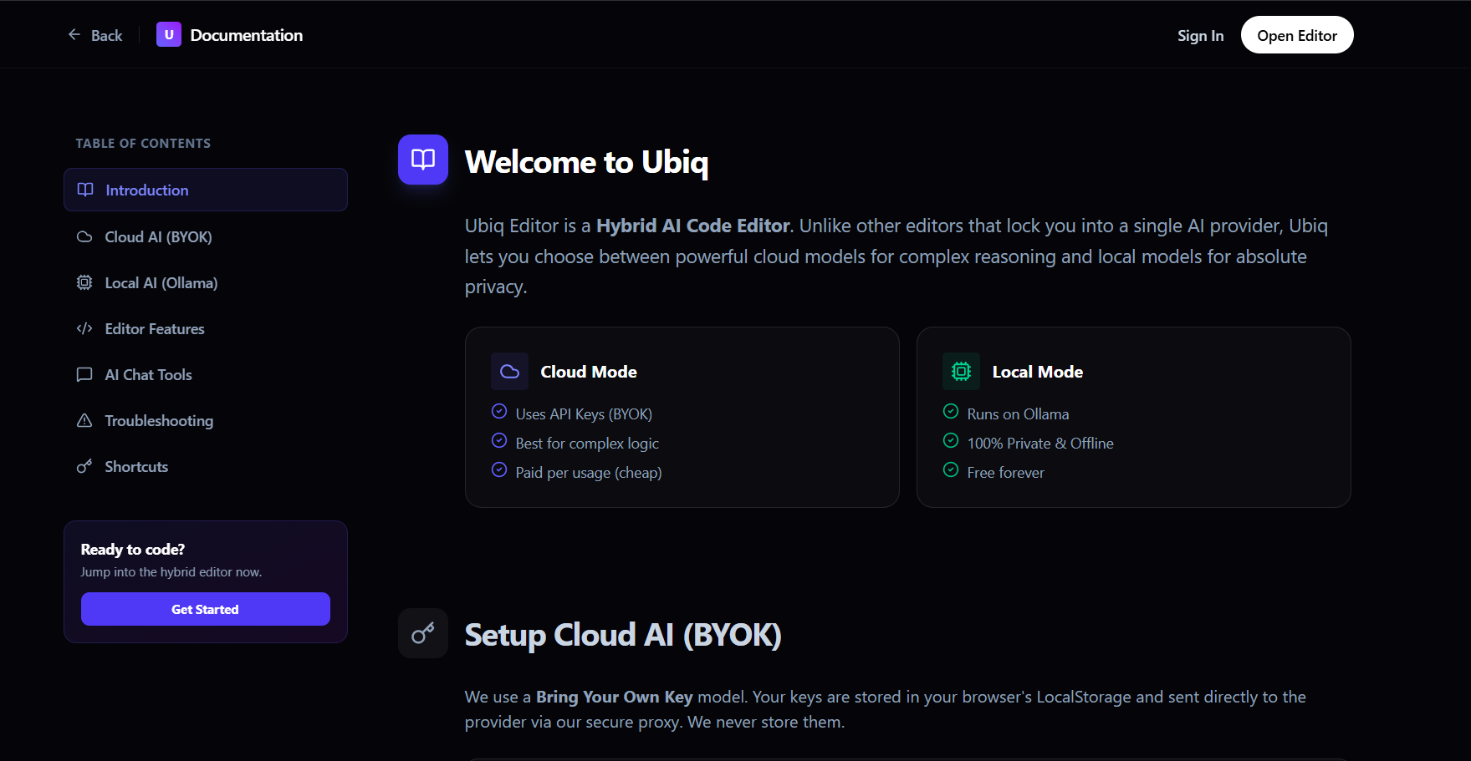Screen dimensions: 1471x761
Task: Click the purple Ubiq logo icon
Action: coord(169,34)
